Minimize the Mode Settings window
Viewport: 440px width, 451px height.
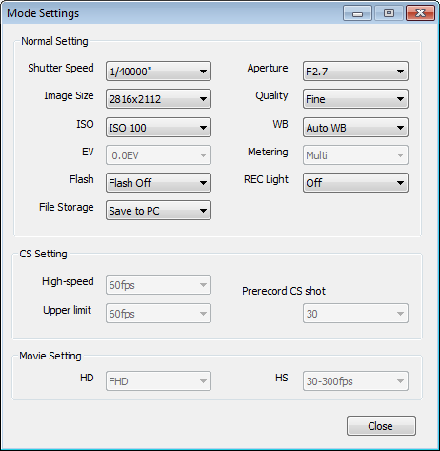point(357,13)
